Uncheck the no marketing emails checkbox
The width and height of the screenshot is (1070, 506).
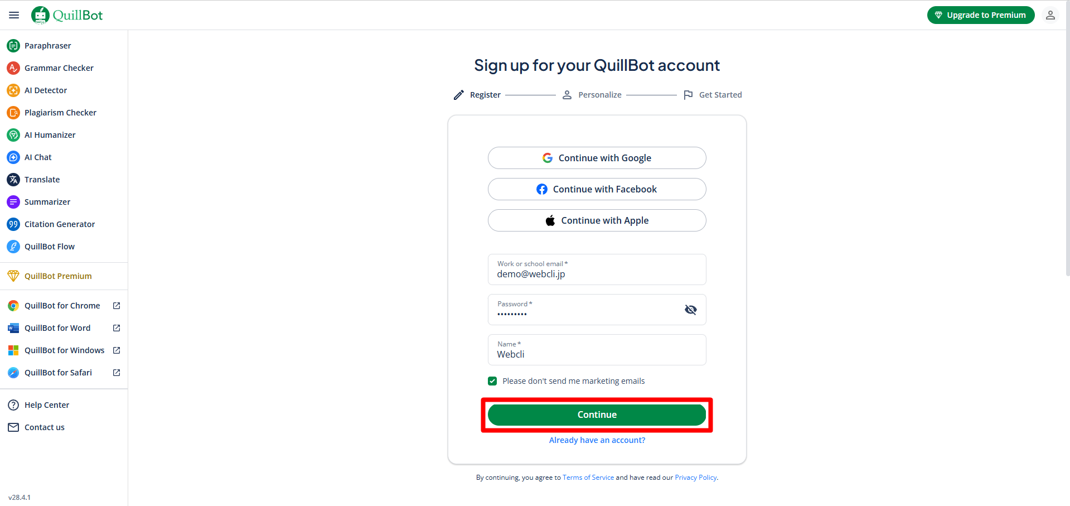492,381
